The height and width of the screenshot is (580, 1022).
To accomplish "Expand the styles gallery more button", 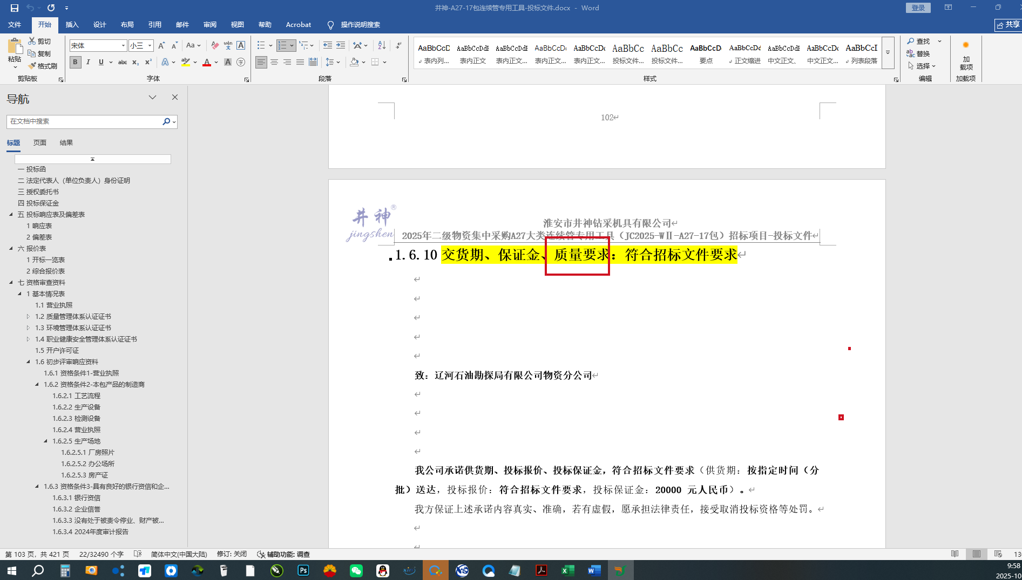I will [x=888, y=53].
